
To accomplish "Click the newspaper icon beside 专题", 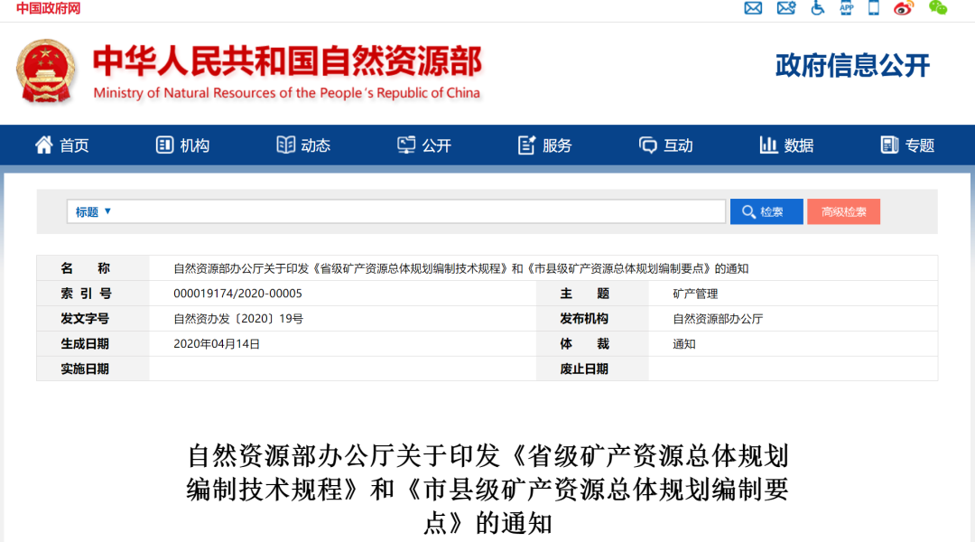I will 889,145.
